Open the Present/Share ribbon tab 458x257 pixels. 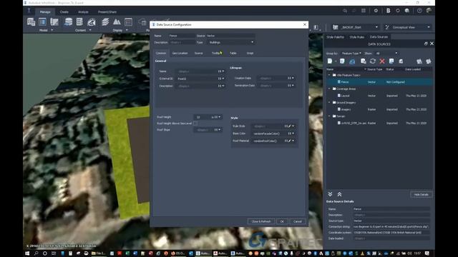tap(107, 12)
